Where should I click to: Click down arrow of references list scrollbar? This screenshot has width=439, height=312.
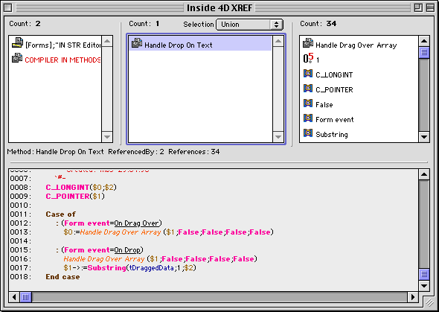click(x=424, y=137)
